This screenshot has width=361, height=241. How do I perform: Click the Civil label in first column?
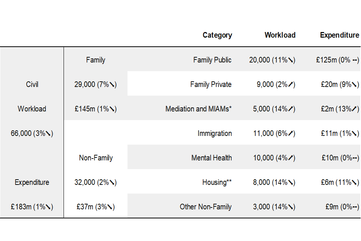tap(32, 84)
